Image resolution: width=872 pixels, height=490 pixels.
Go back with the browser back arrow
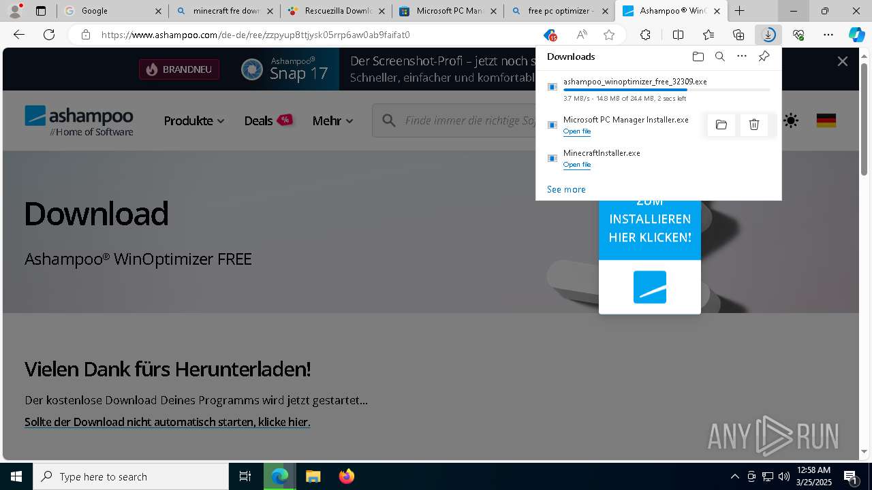(x=19, y=35)
